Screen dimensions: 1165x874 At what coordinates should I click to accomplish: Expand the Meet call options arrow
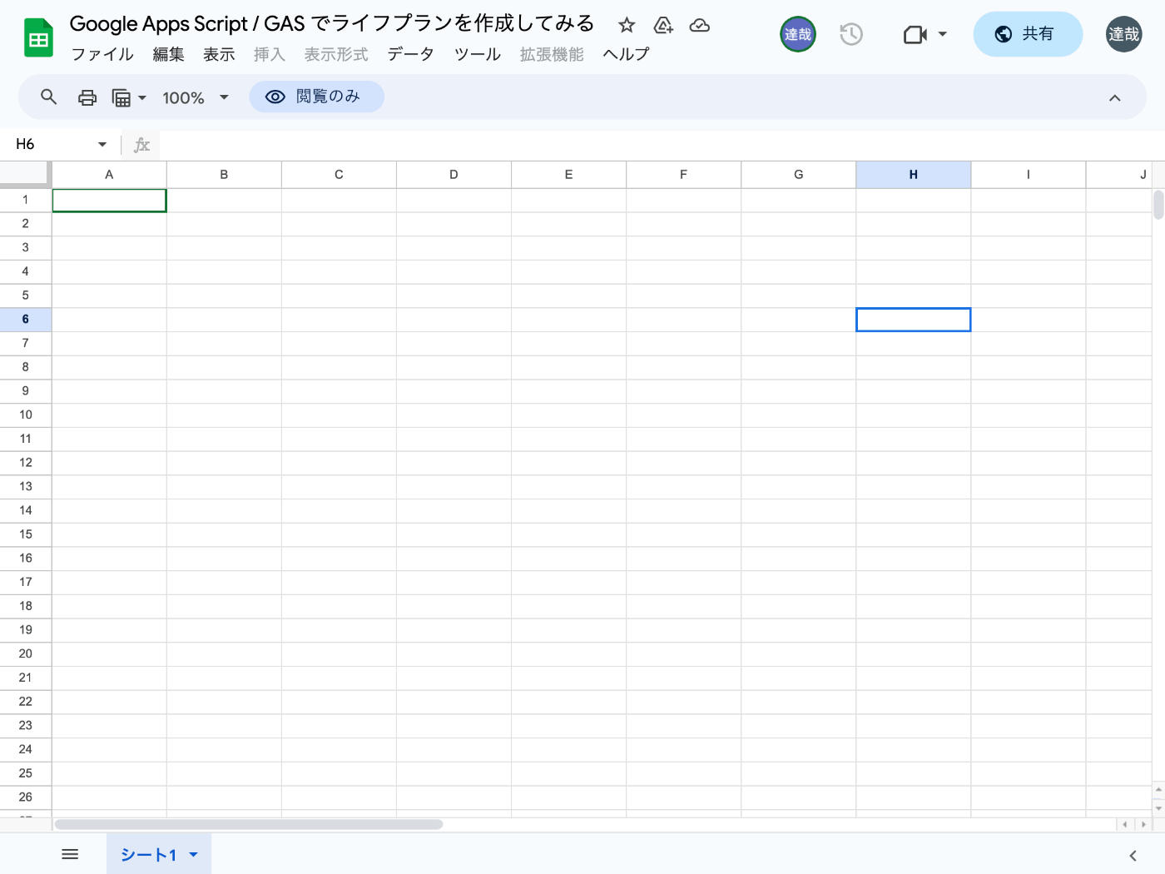943,34
